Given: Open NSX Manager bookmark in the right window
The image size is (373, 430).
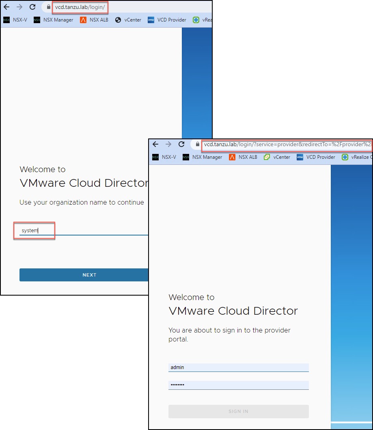Looking at the screenshot, I should pyautogui.click(x=203, y=157).
